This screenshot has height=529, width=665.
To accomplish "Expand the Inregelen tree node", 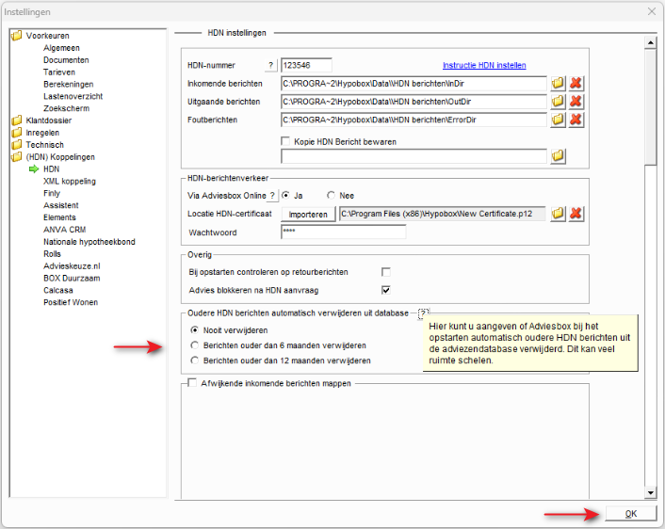I will point(42,133).
